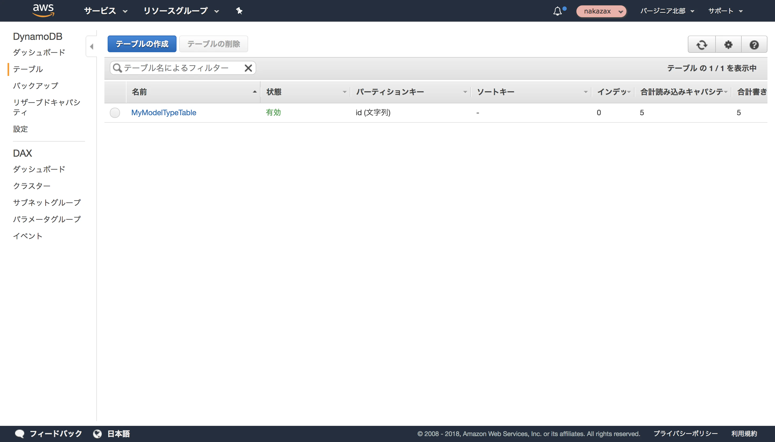
Task: Open クラスター in the DAX section
Action: pyautogui.click(x=31, y=186)
